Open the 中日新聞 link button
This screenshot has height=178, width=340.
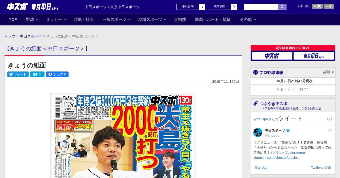pyautogui.click(x=188, y=7)
